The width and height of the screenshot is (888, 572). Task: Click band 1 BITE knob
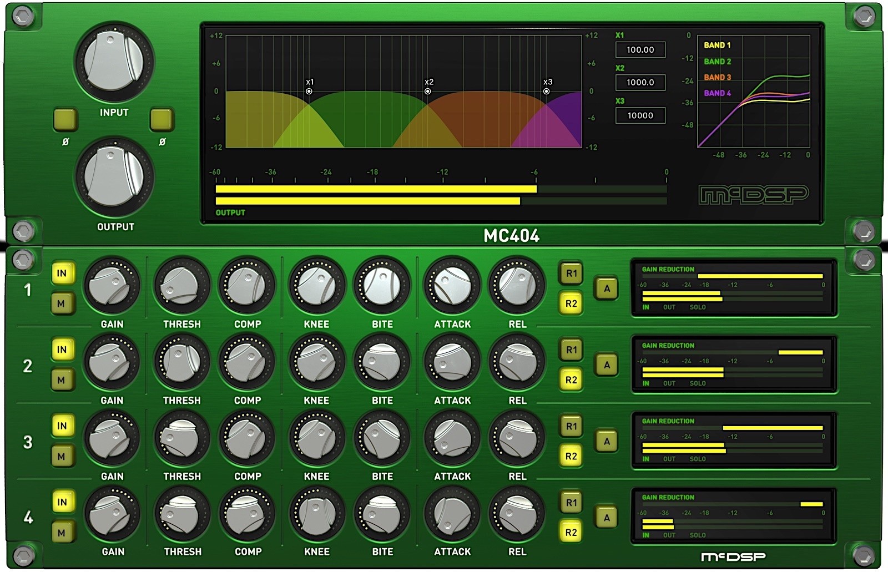tap(382, 286)
